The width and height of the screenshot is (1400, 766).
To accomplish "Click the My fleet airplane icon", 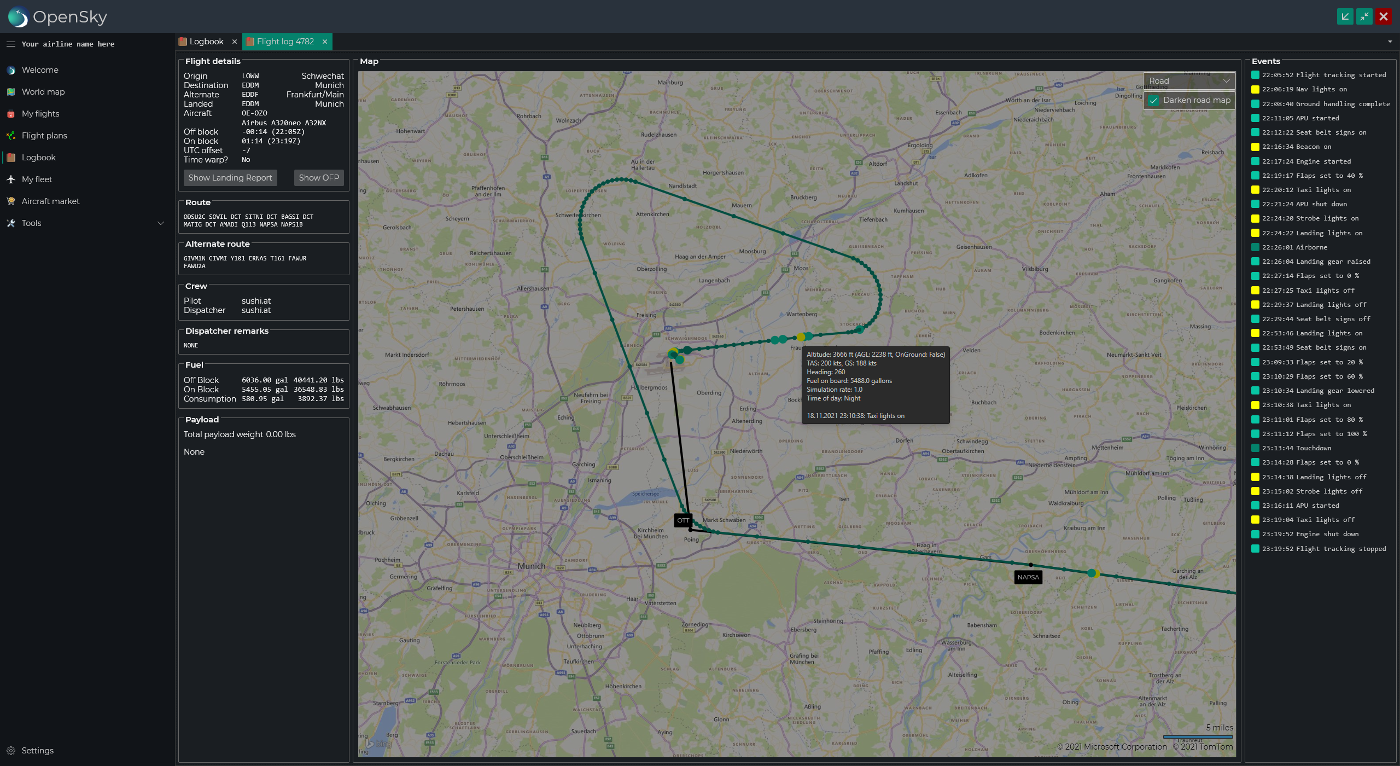I will pos(11,179).
